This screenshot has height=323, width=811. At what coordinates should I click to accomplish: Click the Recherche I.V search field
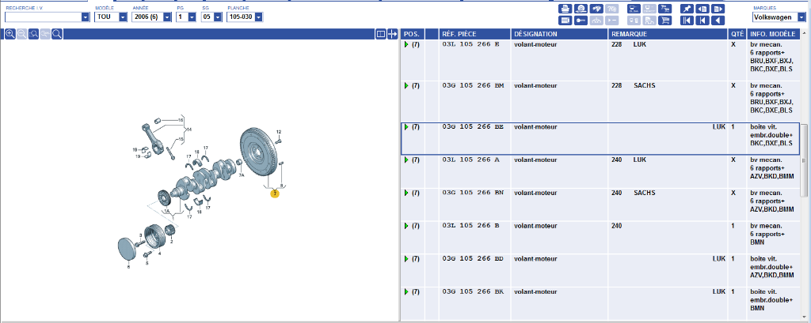pos(43,17)
